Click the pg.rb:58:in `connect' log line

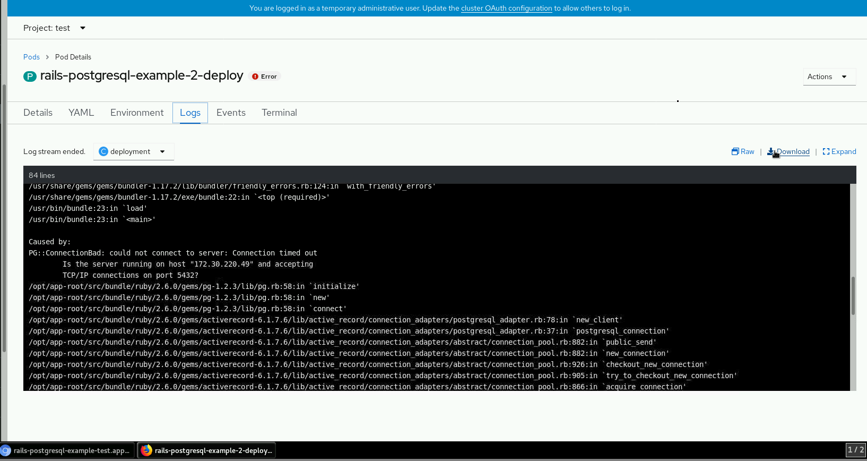coord(188,309)
